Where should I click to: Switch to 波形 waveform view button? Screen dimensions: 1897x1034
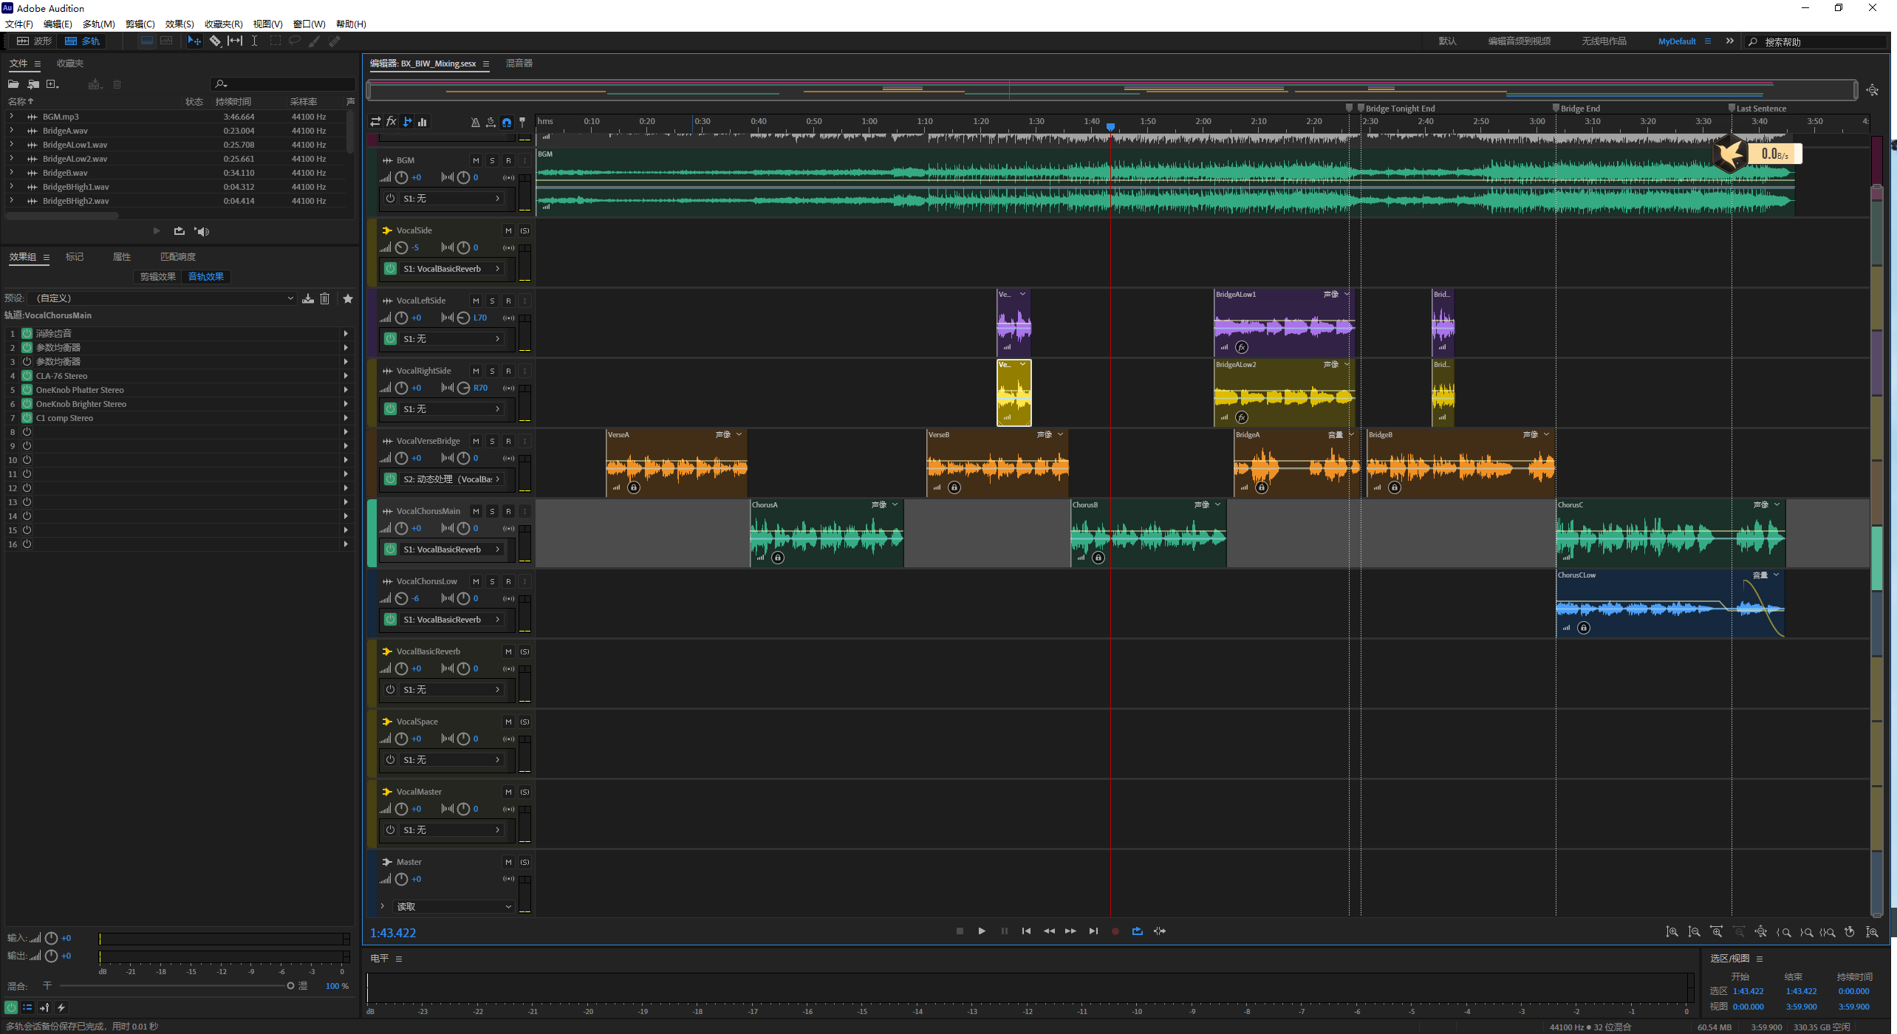[35, 41]
